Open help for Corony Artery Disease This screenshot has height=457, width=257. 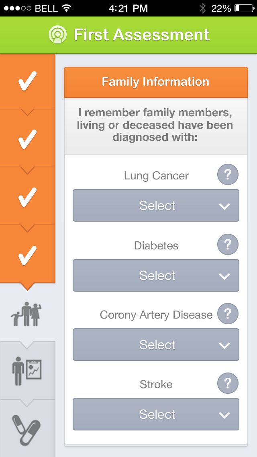tap(228, 314)
